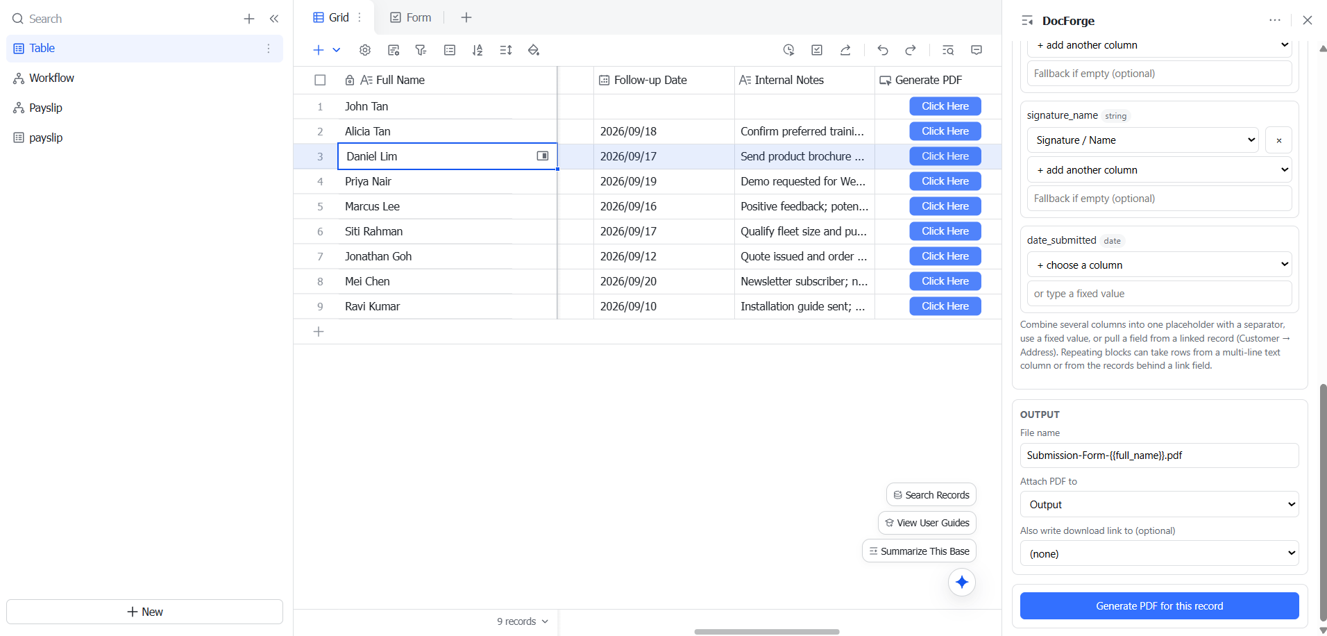Redo the last action
This screenshot has width=1327, height=636.
pos(911,50)
